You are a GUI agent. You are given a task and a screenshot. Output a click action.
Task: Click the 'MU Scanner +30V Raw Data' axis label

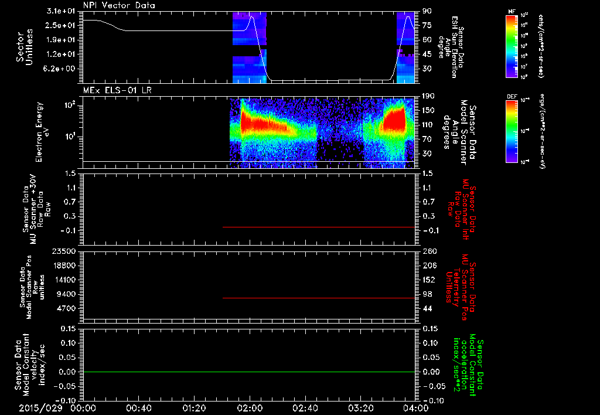click(x=36, y=209)
